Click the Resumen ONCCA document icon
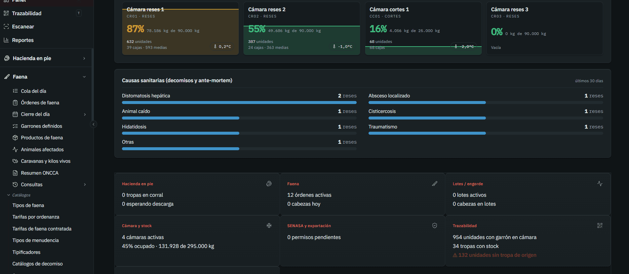This screenshot has height=274, width=629. click(15, 173)
